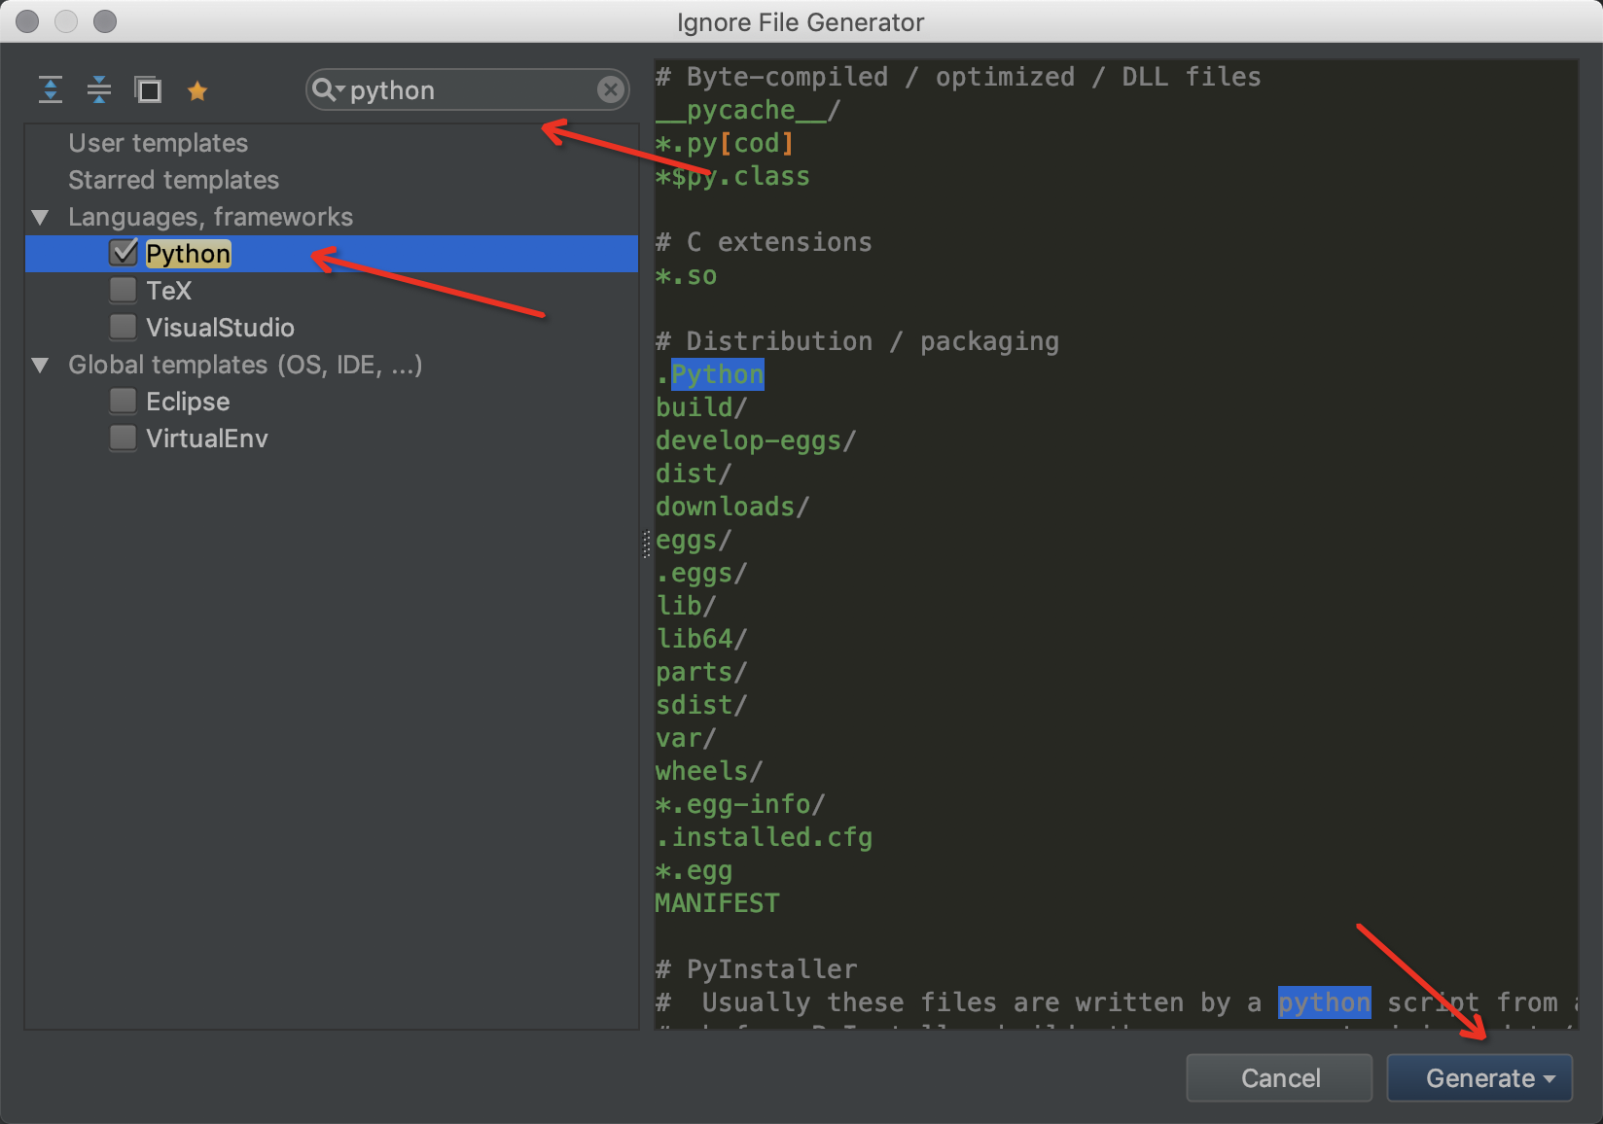Click the sdist/ preview line
The height and width of the screenshot is (1124, 1603).
701,705
